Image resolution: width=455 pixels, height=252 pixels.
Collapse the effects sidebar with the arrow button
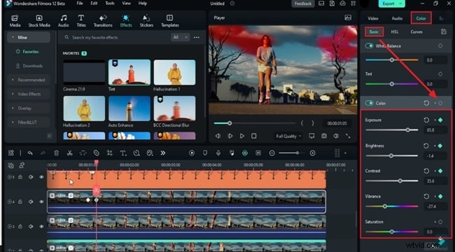tap(49, 136)
